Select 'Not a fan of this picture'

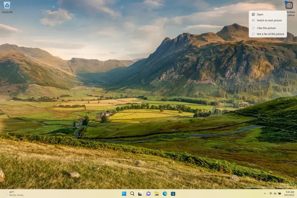tap(268, 34)
